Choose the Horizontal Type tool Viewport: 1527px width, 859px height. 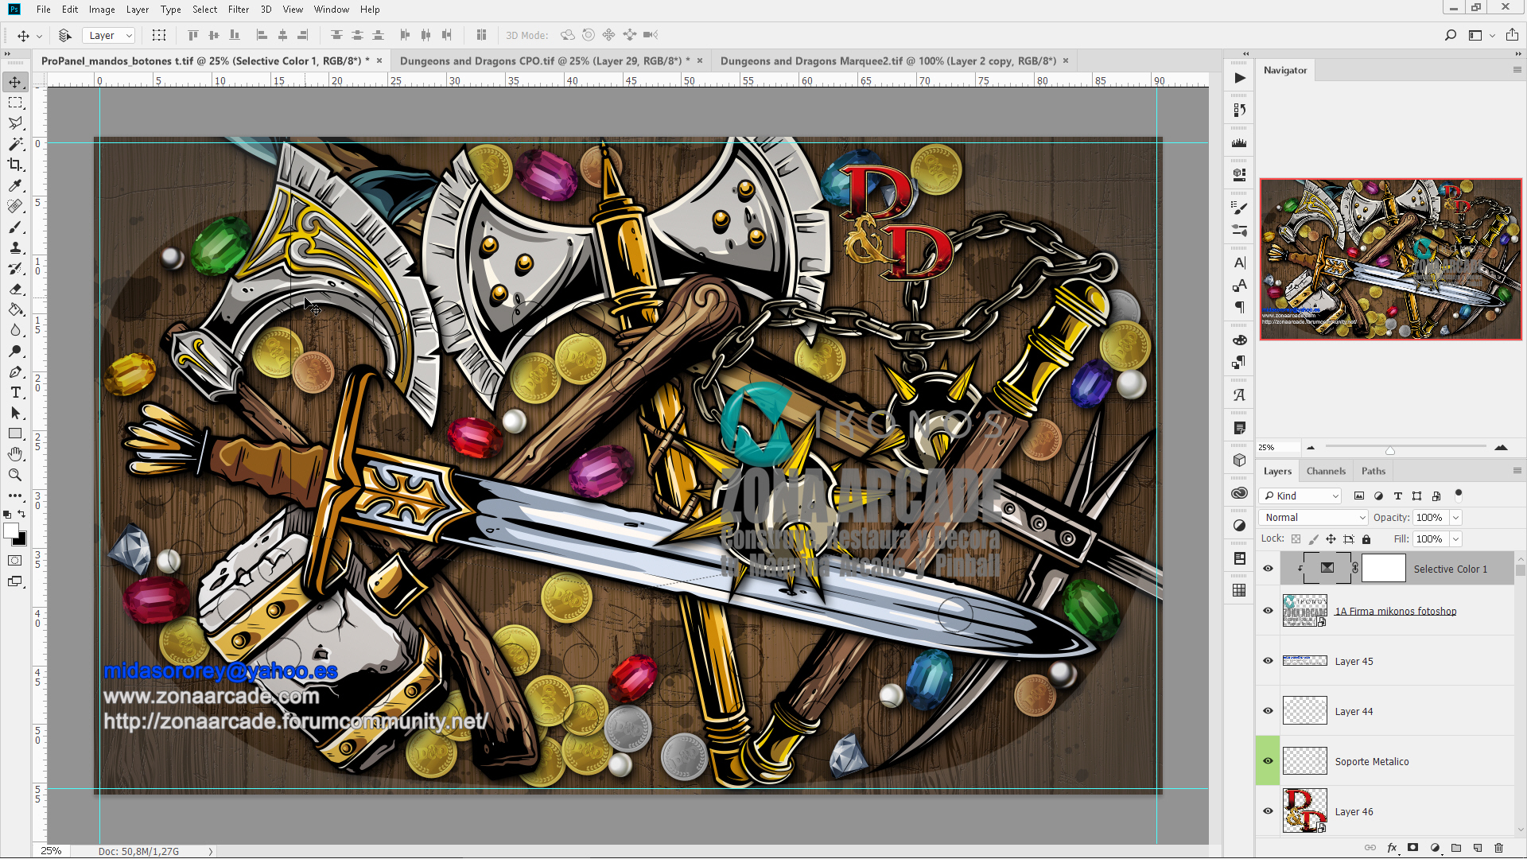[x=15, y=392]
